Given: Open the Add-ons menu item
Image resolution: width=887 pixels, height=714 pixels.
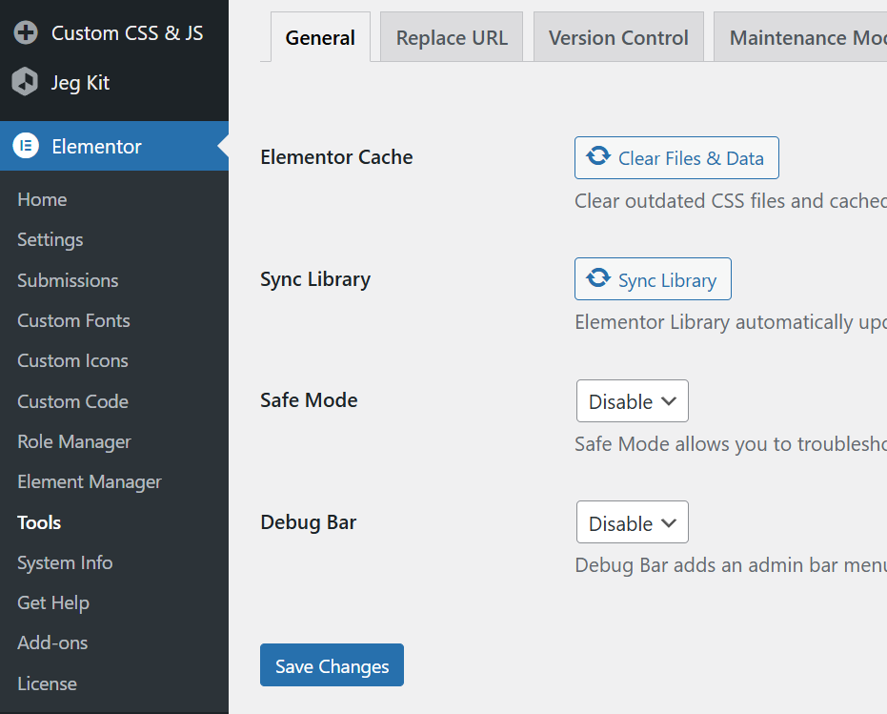Looking at the screenshot, I should (x=52, y=643).
